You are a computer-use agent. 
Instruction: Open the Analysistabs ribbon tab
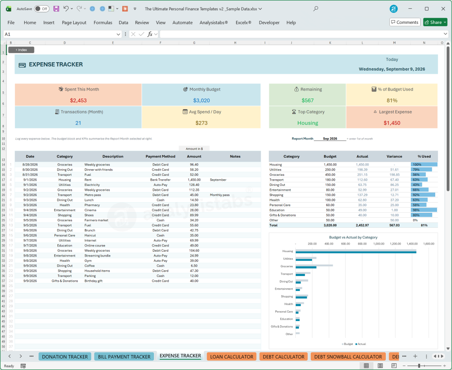[214, 23]
